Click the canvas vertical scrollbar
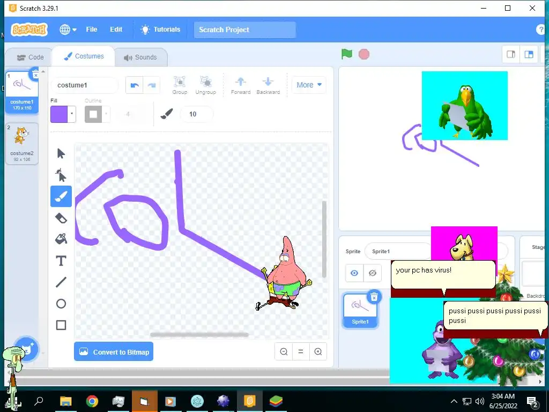Image resolution: width=549 pixels, height=412 pixels. (x=324, y=239)
